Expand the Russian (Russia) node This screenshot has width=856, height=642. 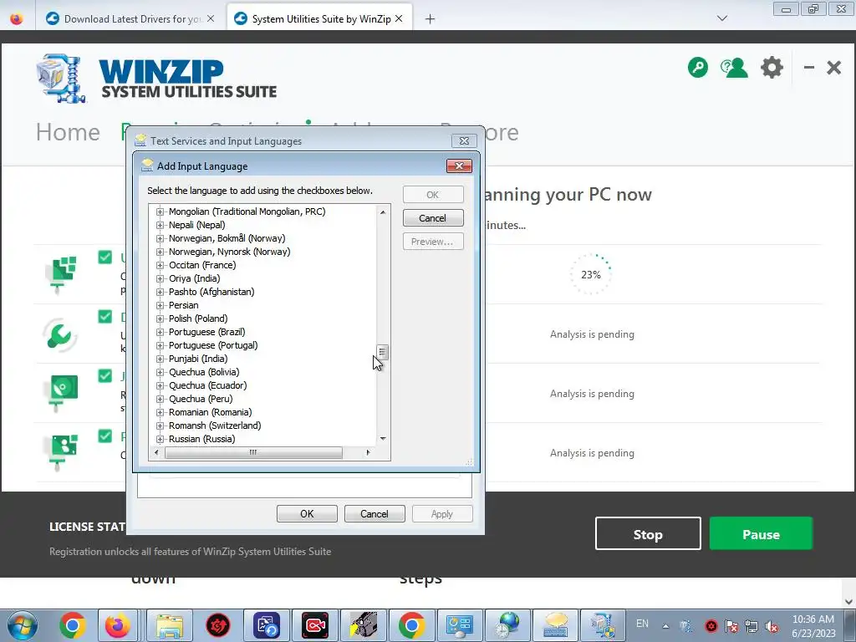tap(160, 439)
